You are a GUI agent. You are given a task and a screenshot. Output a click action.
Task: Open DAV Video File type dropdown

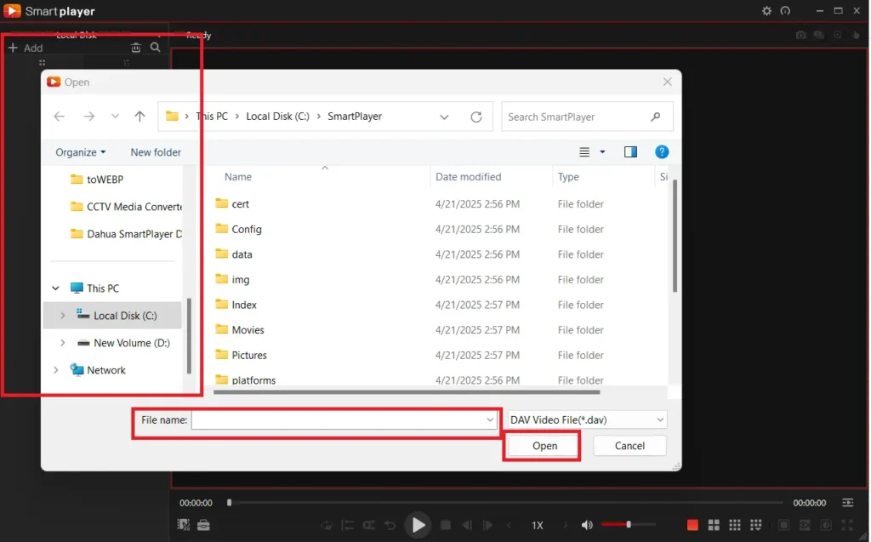point(587,419)
